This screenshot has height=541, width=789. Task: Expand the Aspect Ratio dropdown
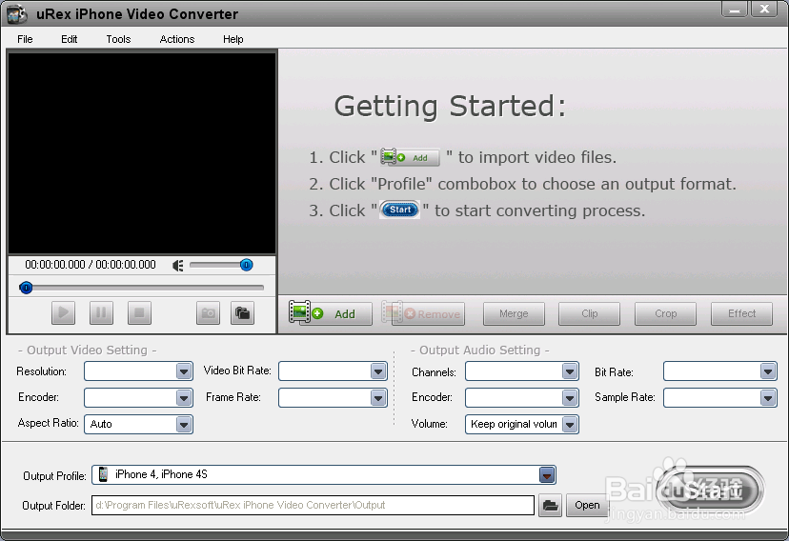[184, 425]
